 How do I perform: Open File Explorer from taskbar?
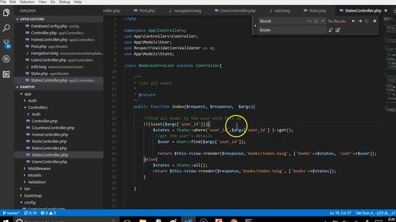143,221
